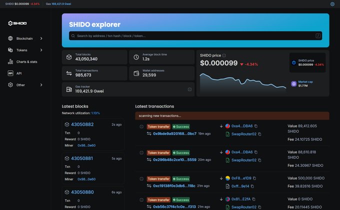Click the SHIDO price line chart
This screenshot has height=210, width=340.
click(x=243, y=83)
